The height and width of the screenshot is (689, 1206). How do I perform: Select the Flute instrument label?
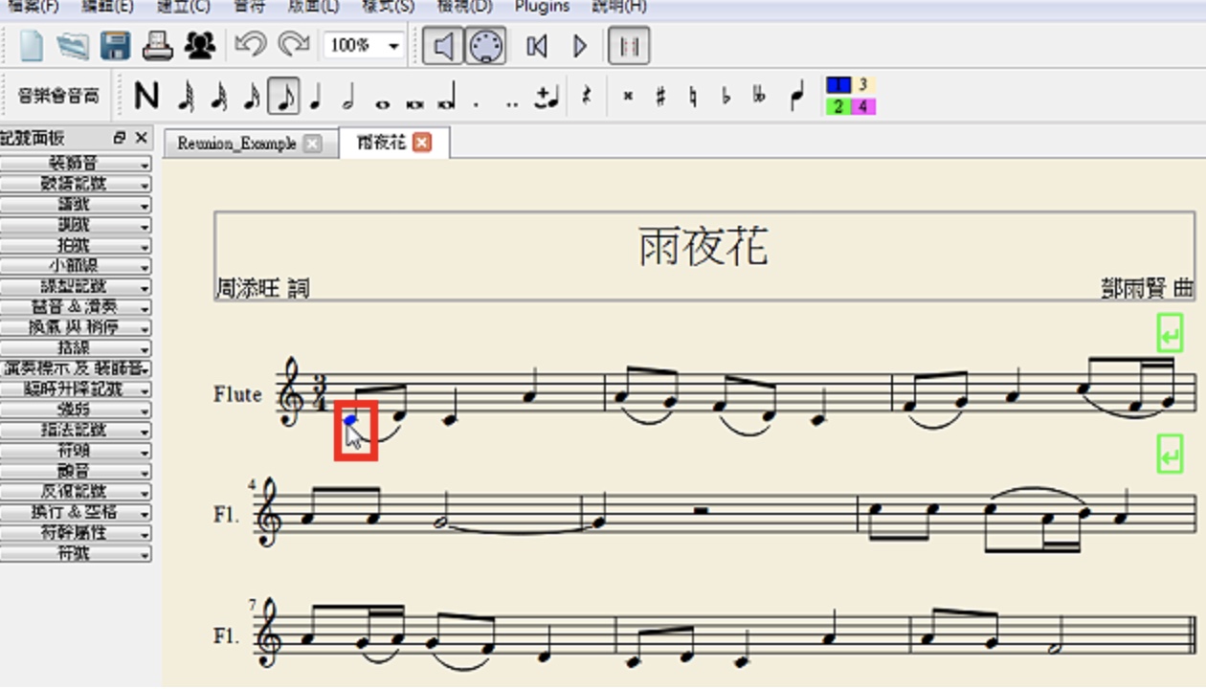coord(238,394)
